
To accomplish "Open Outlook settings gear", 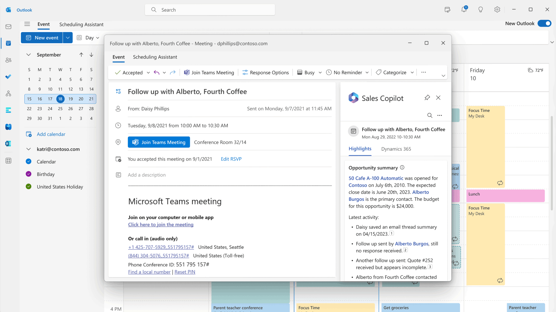I will [x=497, y=10].
